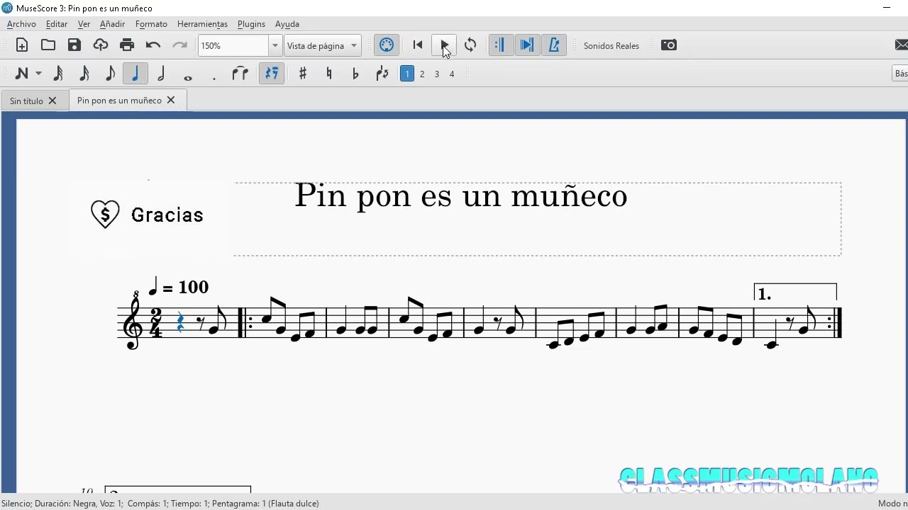
Task: Select half note duration
Action: pos(161,74)
